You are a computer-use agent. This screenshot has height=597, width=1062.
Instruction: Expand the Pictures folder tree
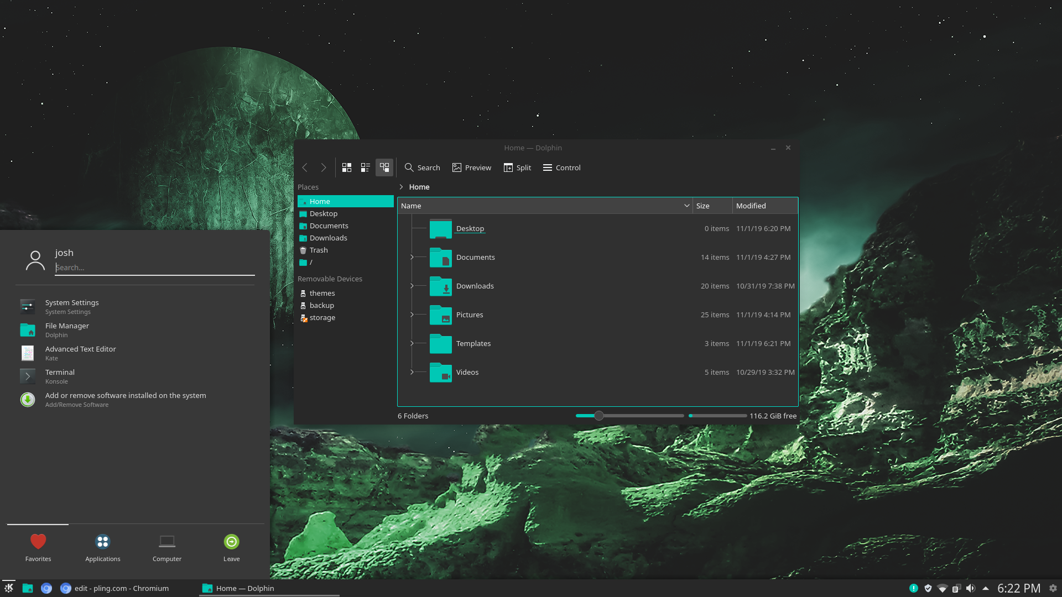412,315
